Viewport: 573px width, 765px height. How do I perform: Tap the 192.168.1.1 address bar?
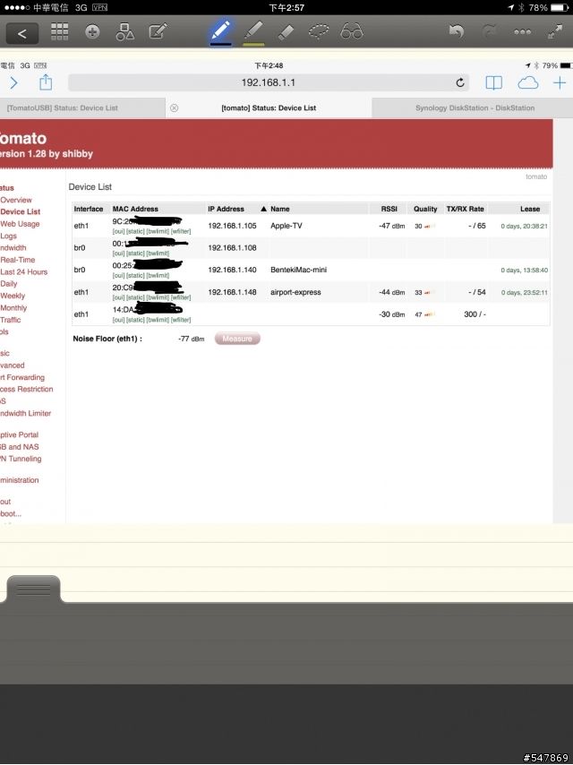(x=269, y=82)
